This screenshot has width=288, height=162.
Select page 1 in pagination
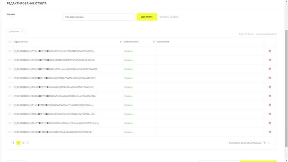[18, 143]
